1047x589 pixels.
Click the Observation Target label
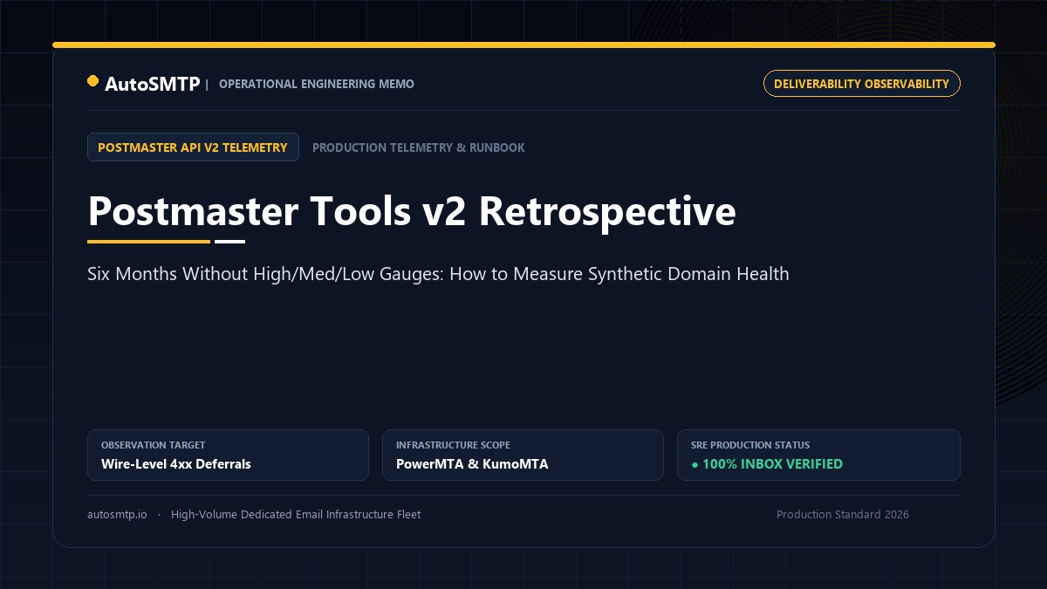(154, 445)
